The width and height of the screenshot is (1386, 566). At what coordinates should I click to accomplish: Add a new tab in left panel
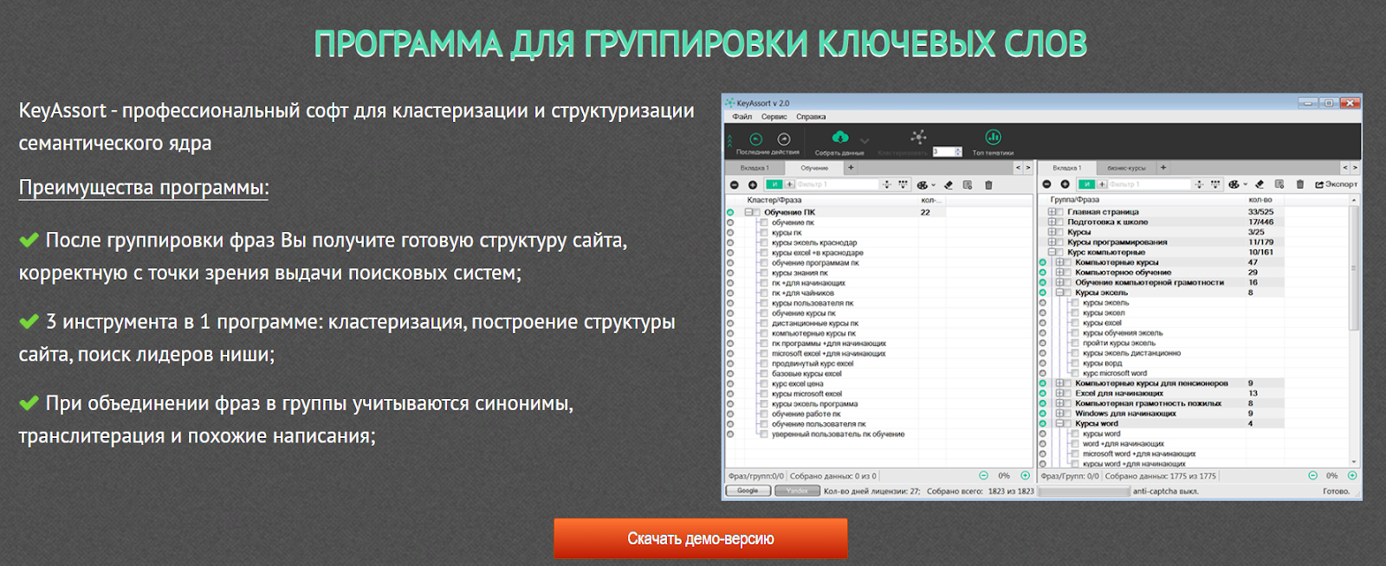click(851, 168)
